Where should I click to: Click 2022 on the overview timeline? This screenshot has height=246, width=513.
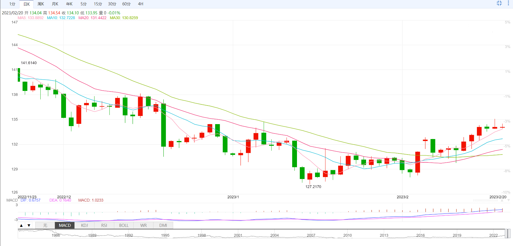[493, 235]
